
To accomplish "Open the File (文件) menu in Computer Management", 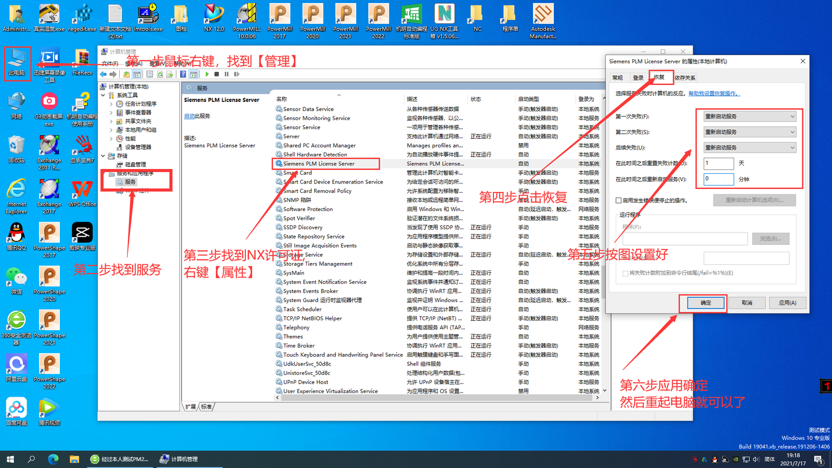I will tap(110, 64).
